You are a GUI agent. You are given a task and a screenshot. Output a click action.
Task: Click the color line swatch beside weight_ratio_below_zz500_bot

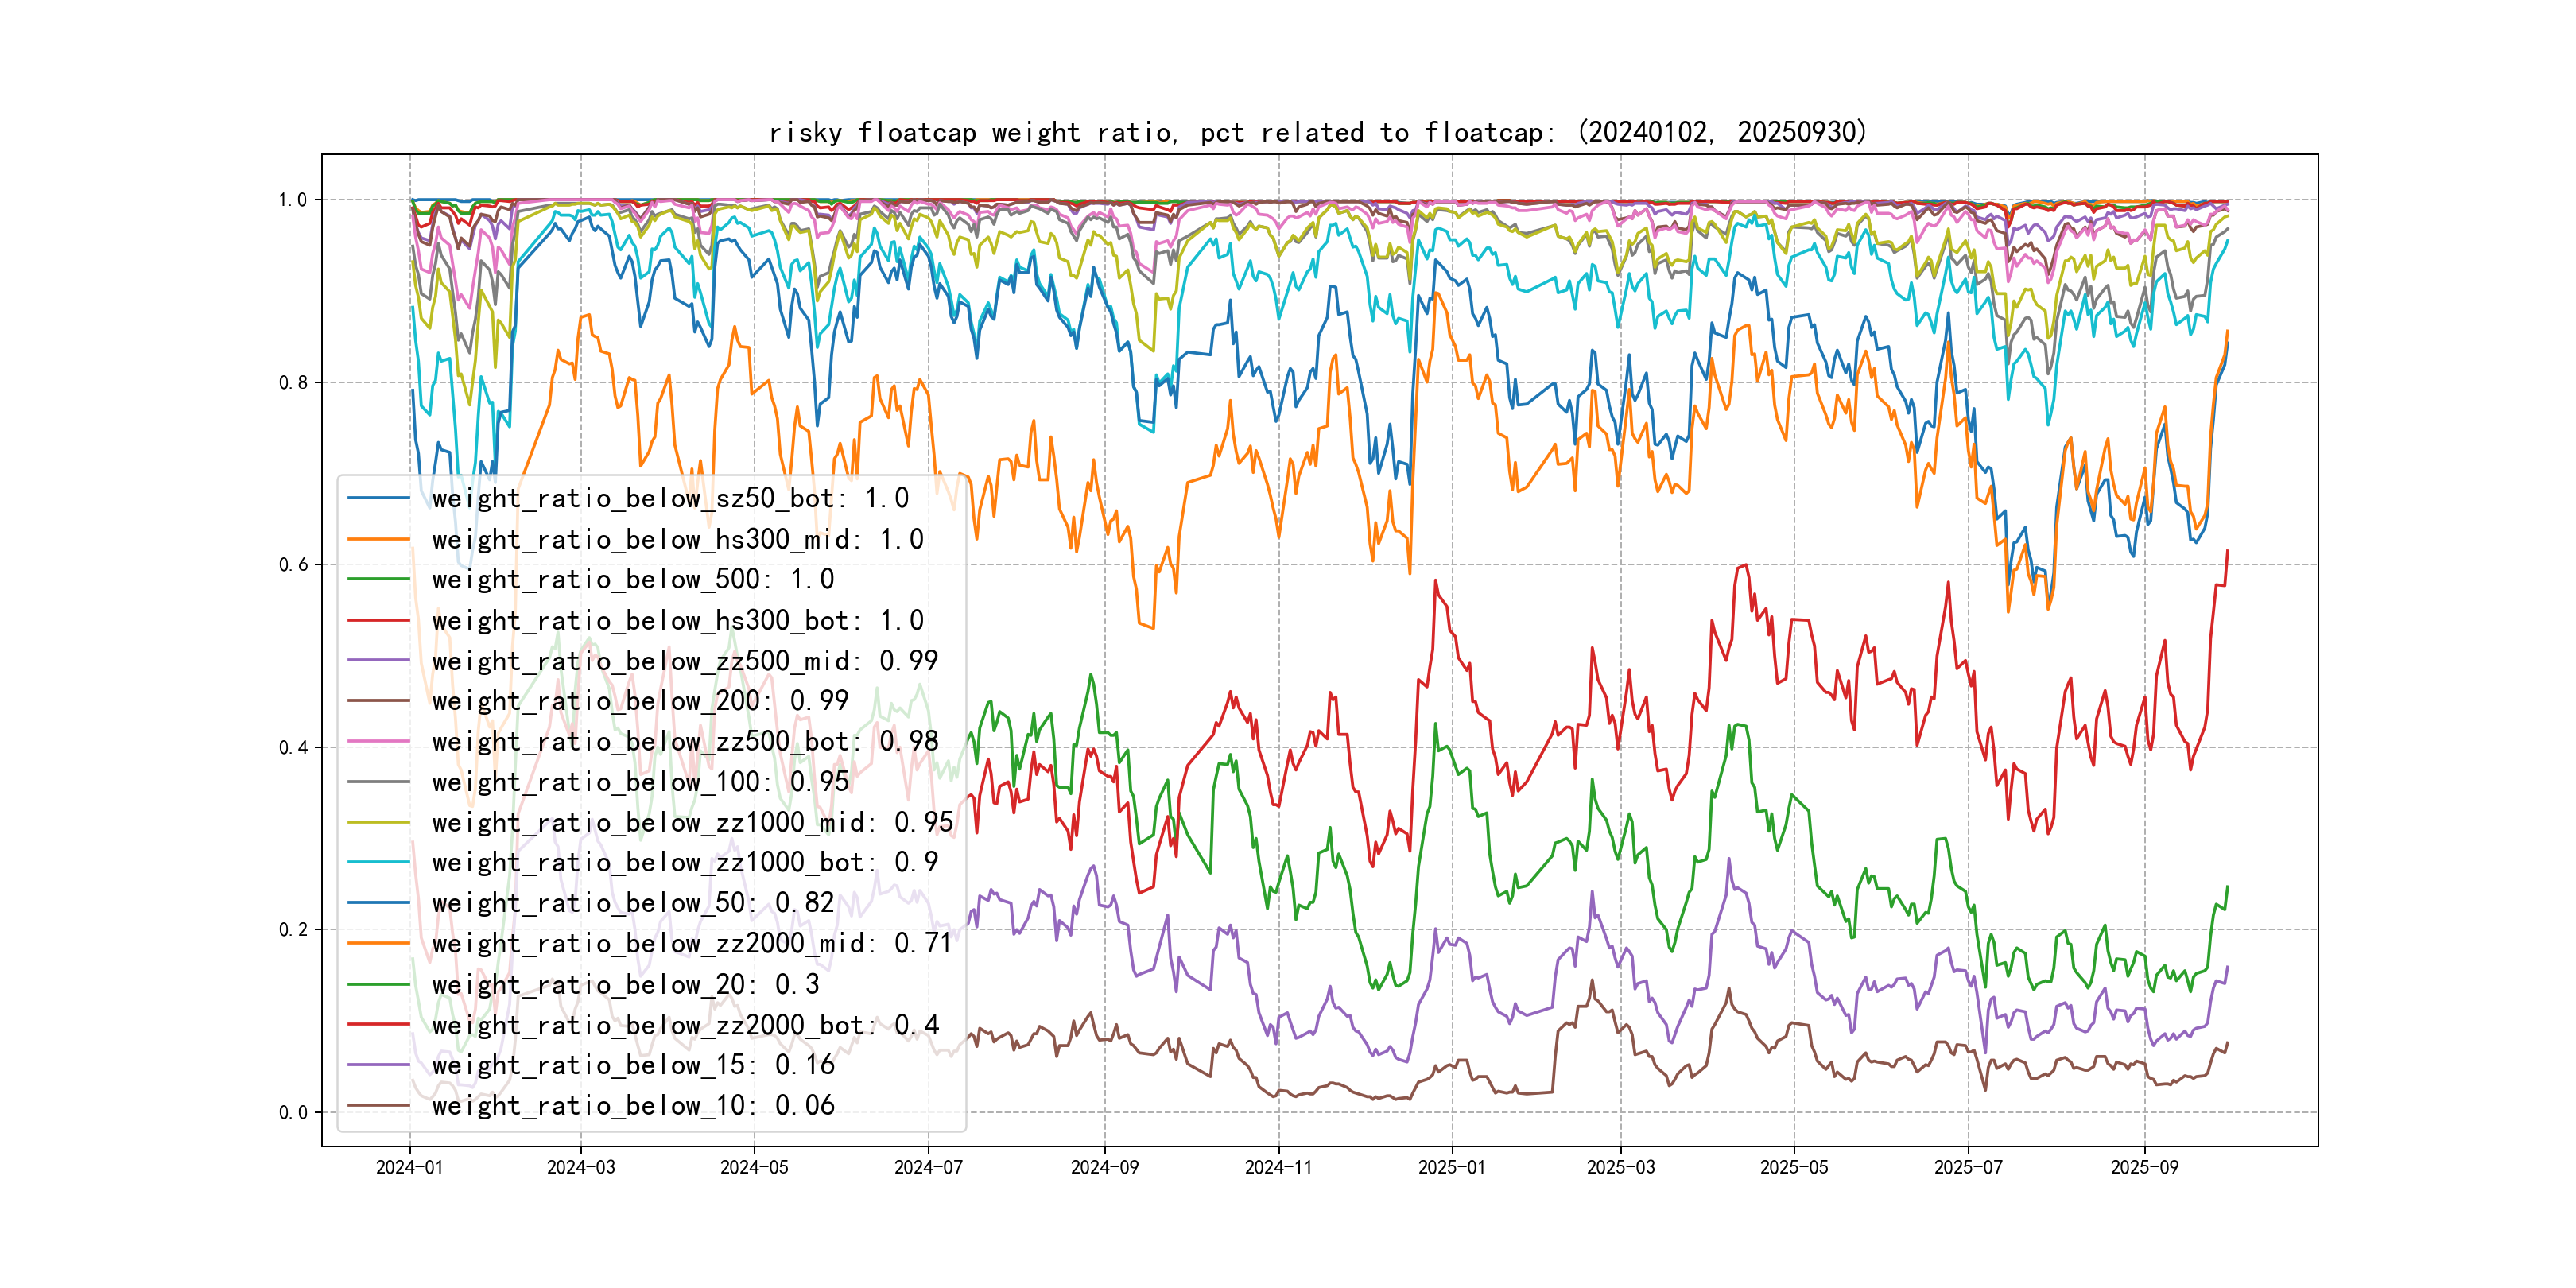tap(379, 741)
